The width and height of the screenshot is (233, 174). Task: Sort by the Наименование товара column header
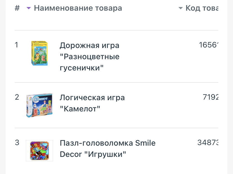point(78,8)
